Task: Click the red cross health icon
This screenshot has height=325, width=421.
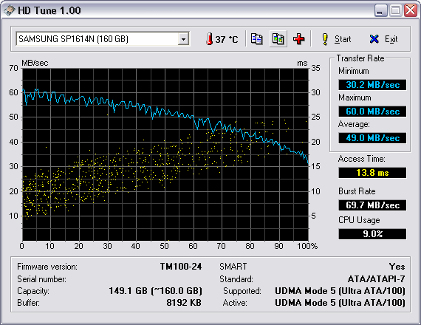Action: 299,39
